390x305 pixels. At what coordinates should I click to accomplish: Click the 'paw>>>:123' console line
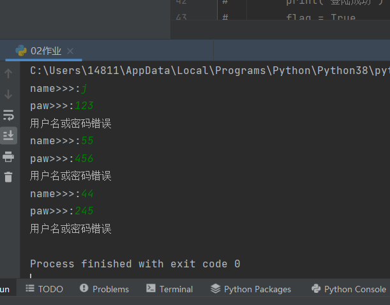(62, 106)
